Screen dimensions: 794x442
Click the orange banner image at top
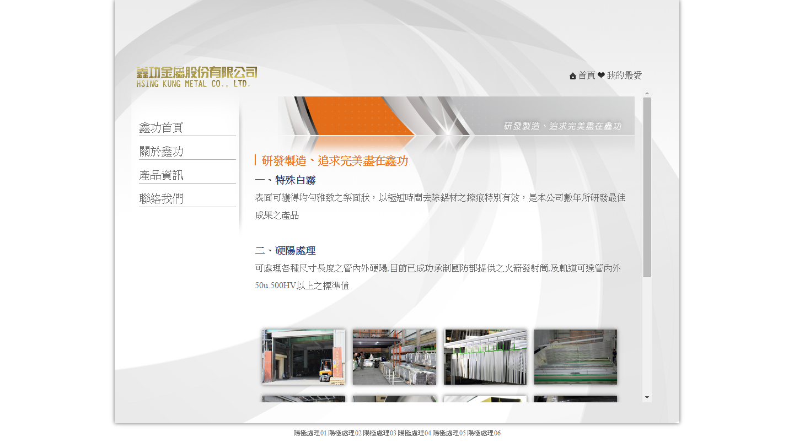click(456, 116)
